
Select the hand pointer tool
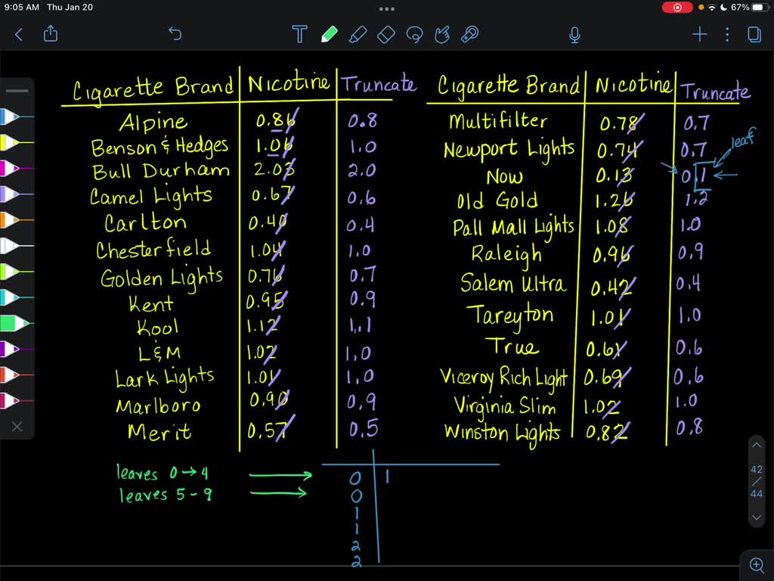click(441, 34)
